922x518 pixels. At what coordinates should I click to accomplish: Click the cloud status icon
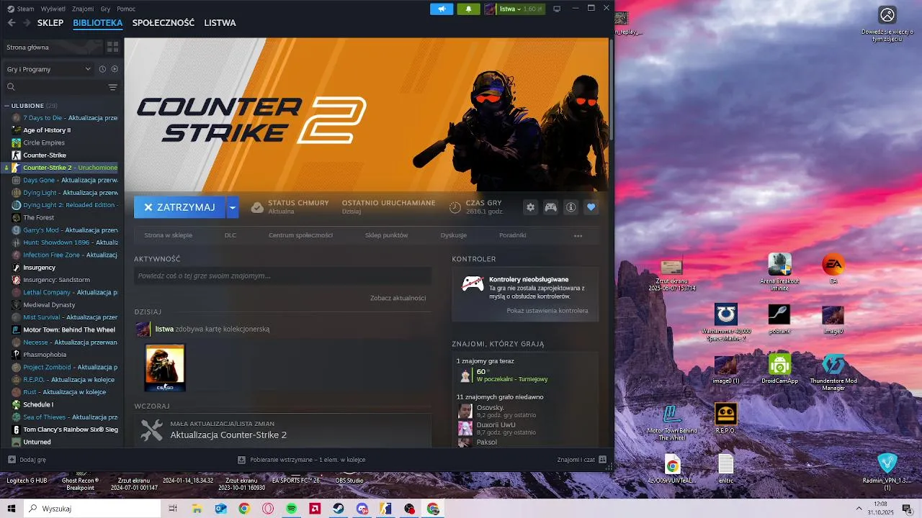click(x=257, y=207)
